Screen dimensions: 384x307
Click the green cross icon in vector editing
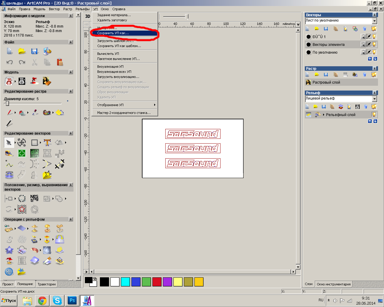pos(22,153)
